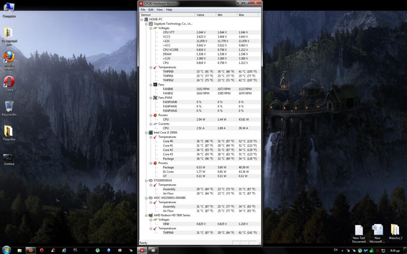Collapse the Intel Core i5 2500K node
Screen dimensions: 407x254
tap(147, 132)
